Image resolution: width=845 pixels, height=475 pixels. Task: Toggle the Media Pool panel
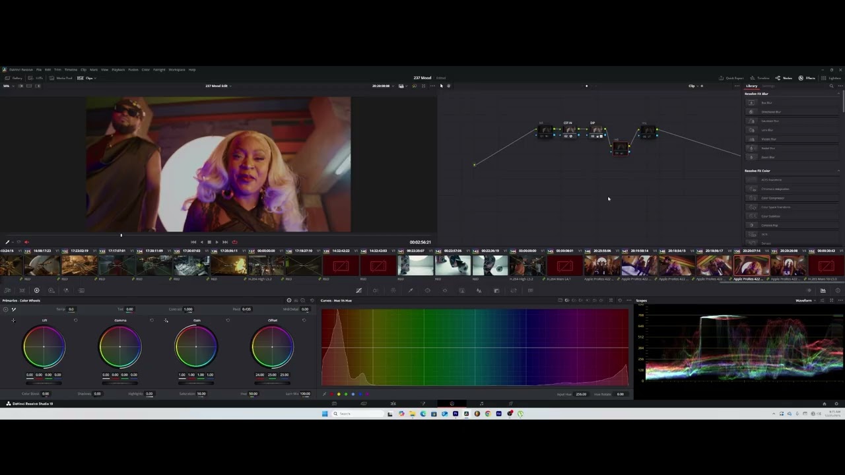[61, 78]
